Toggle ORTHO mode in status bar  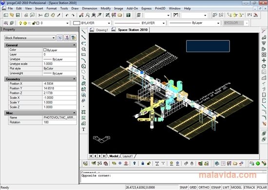[204, 188]
